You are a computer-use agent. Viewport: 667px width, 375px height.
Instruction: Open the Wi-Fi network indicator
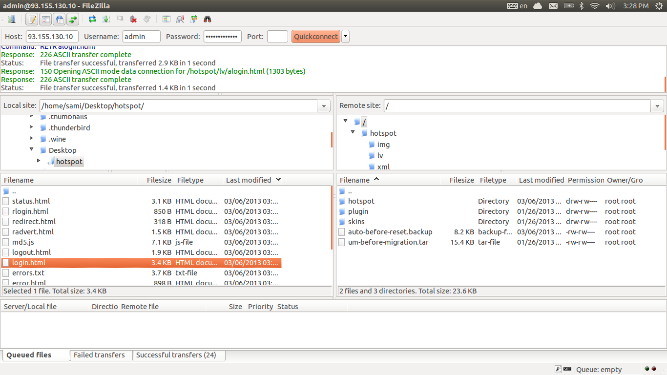(594, 6)
